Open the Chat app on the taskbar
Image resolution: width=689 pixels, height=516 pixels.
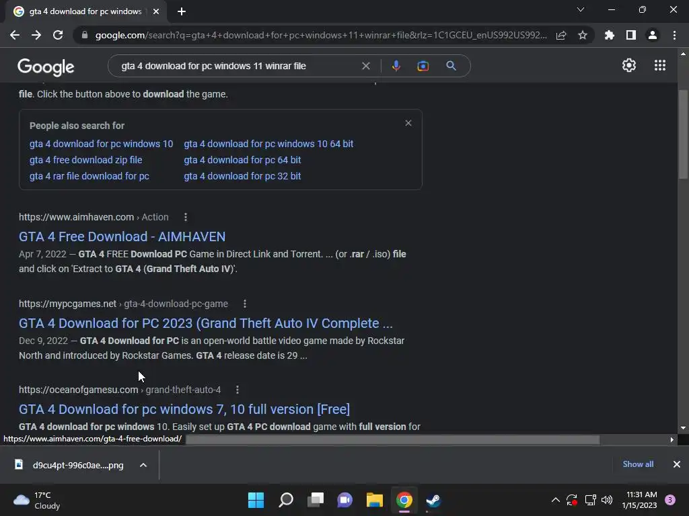pyautogui.click(x=345, y=500)
